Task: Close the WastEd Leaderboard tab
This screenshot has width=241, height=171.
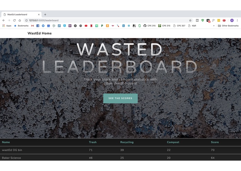Action: pyautogui.click(x=39, y=15)
